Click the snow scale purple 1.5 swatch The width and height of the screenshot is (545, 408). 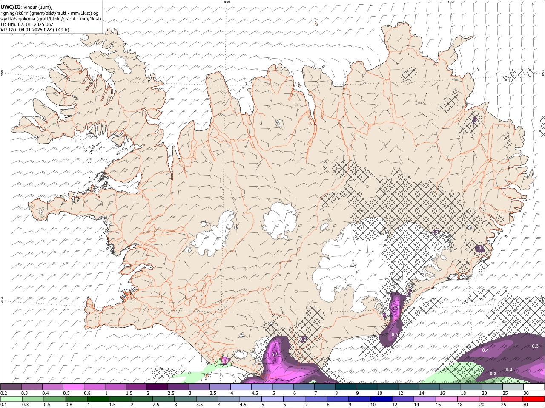coord(136,387)
